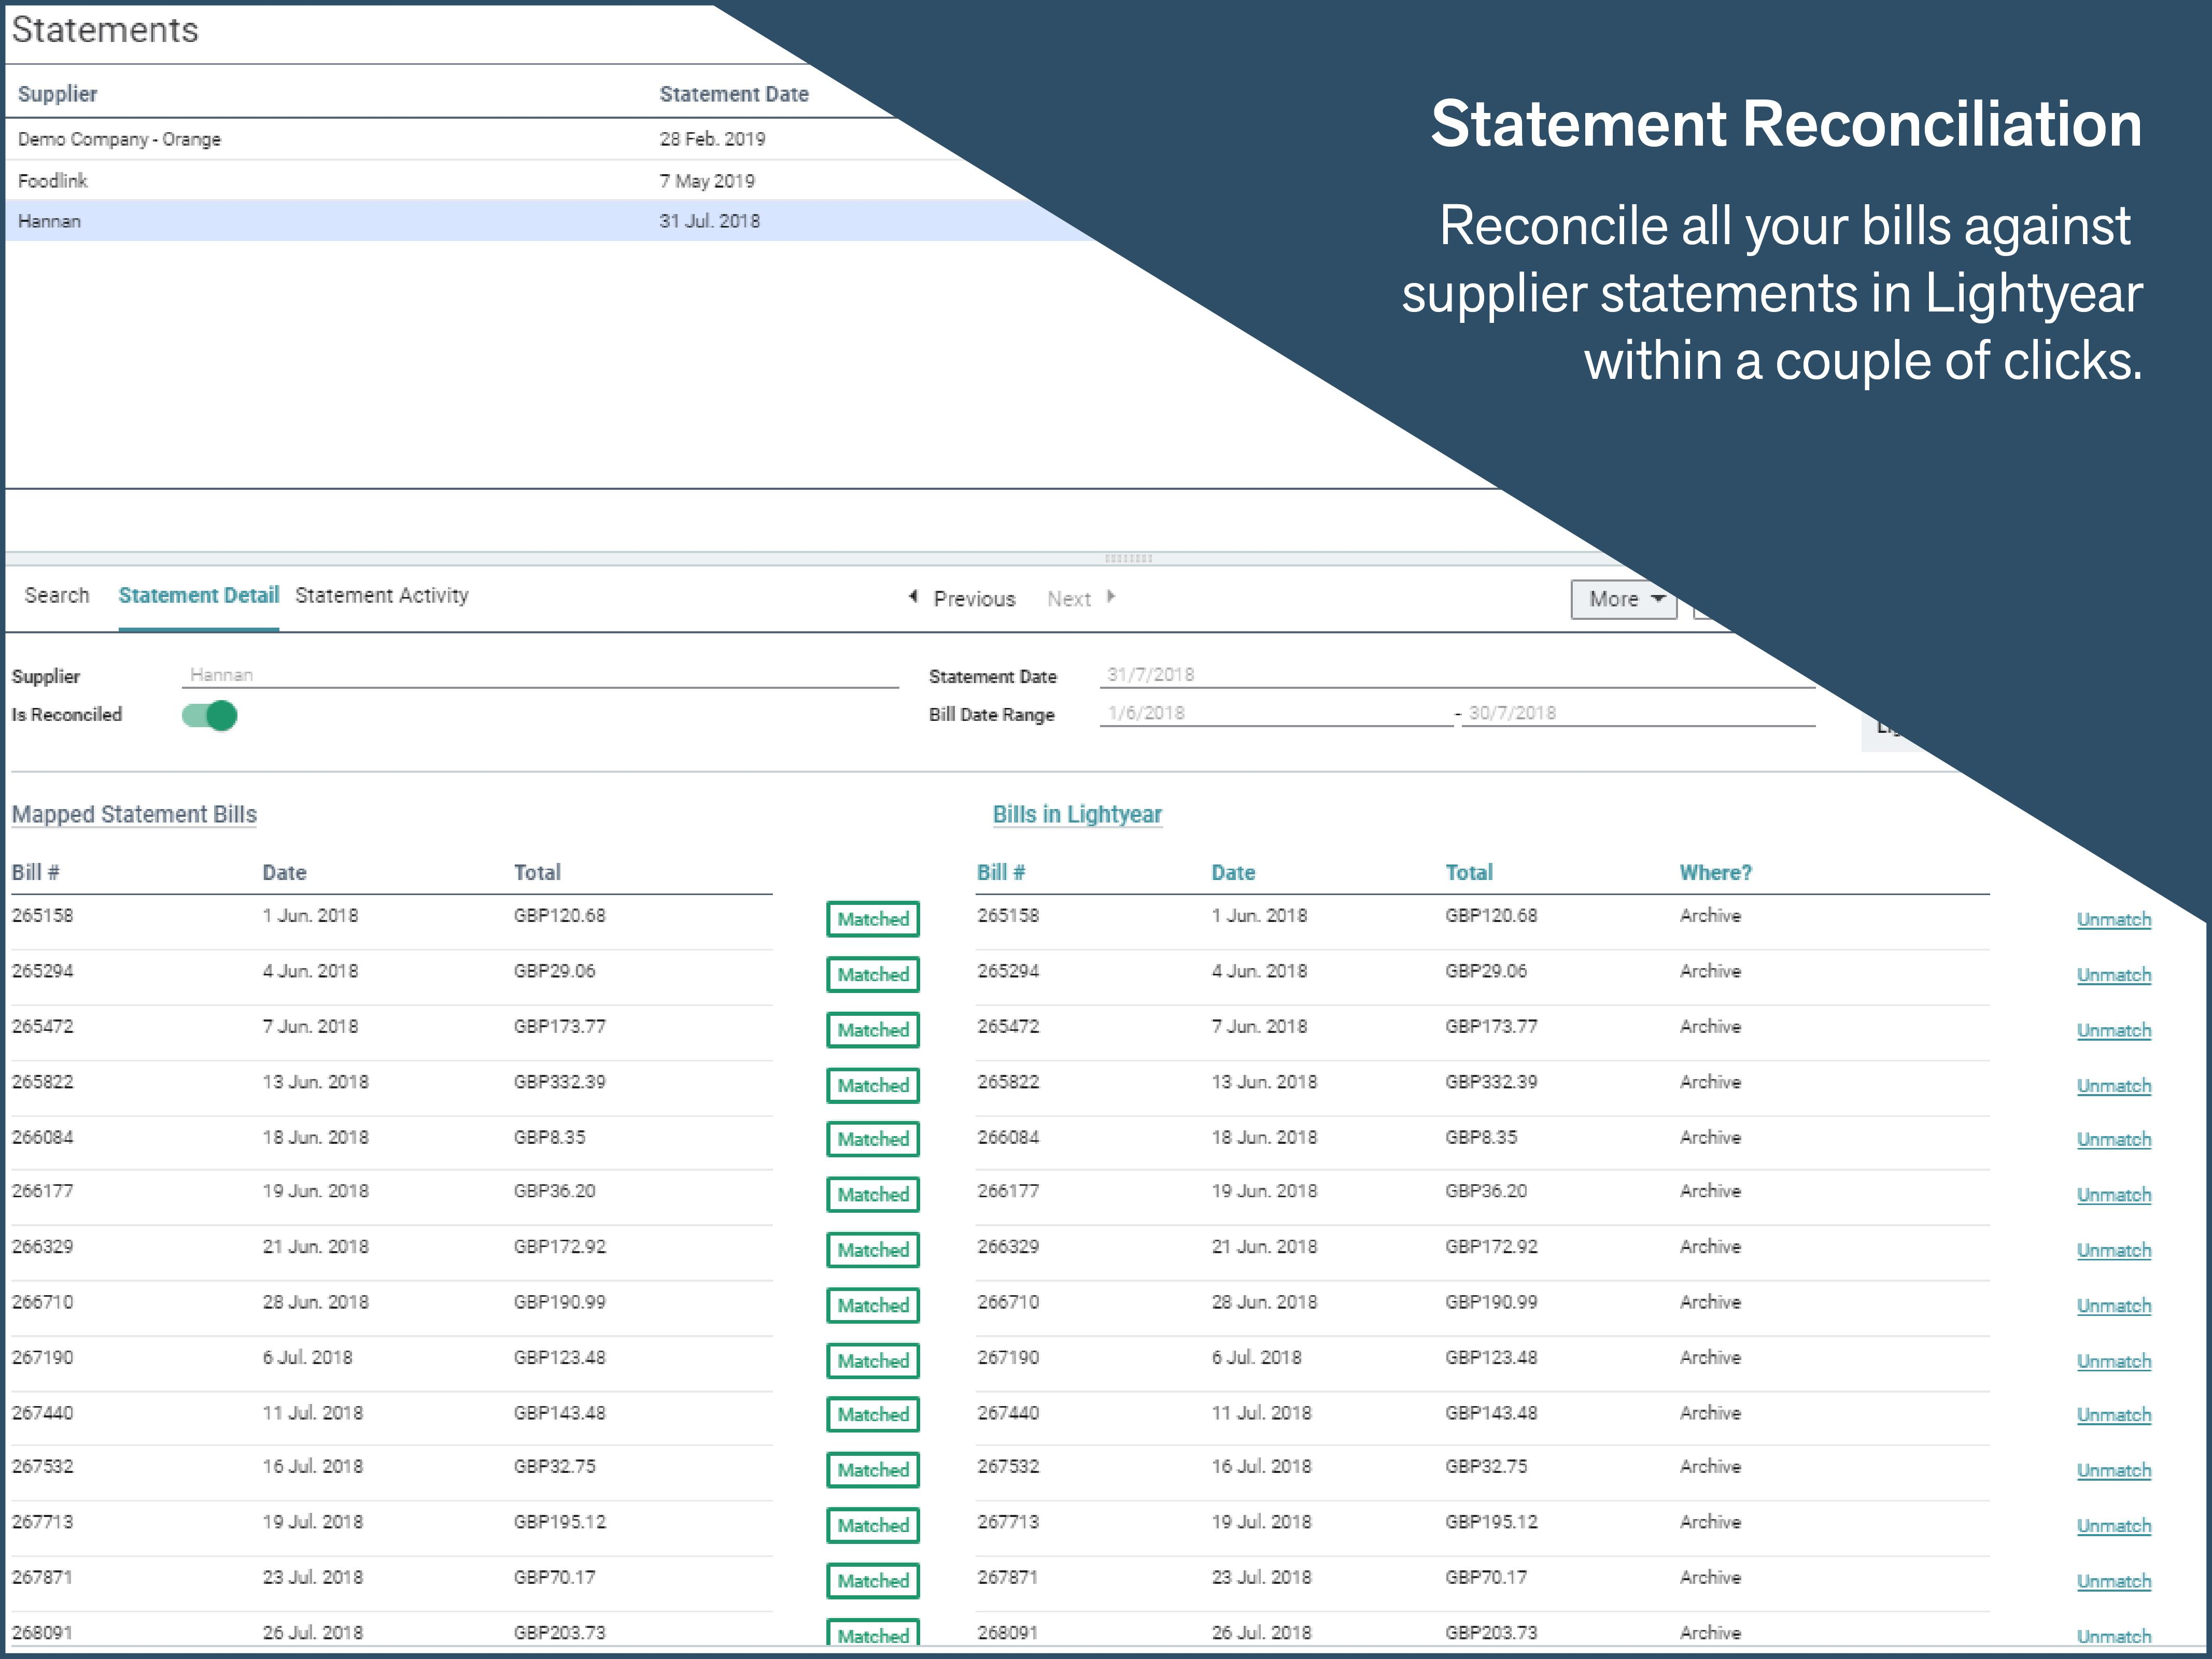Viewport: 2212px width, 1659px height.
Task: Open the More dropdown menu
Action: [1623, 599]
